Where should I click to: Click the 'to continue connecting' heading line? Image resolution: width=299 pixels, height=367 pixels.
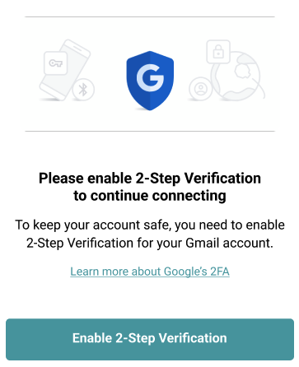pos(150,196)
